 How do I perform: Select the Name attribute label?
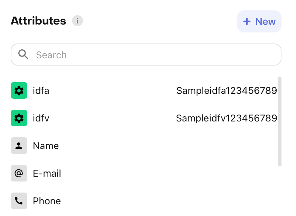46,146
